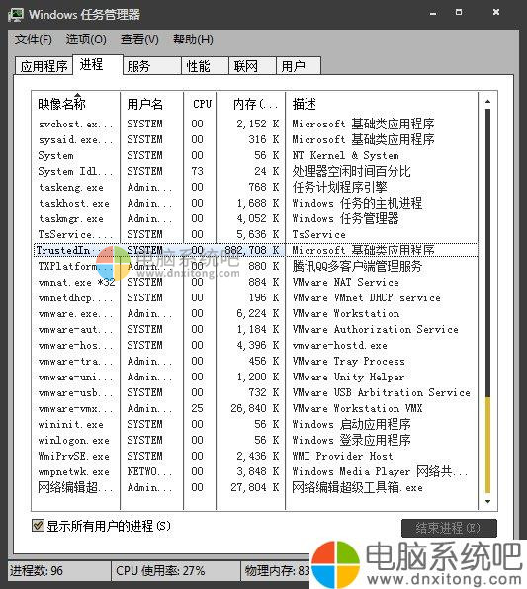Select the sysaid.exe process row
The height and width of the screenshot is (589, 527).
(x=255, y=139)
